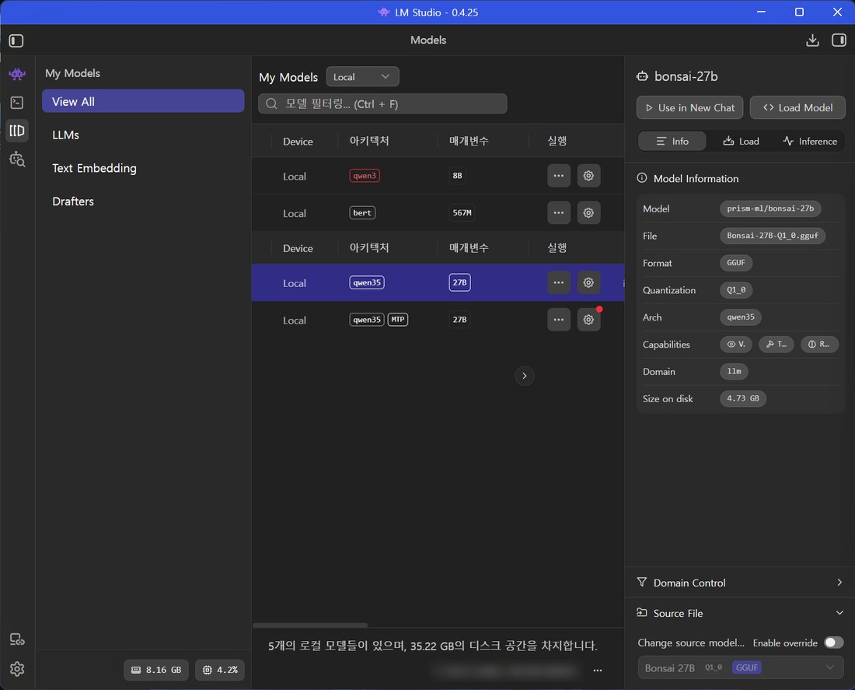This screenshot has width=855, height=690.
Task: Click Use in New Chat button
Action: click(689, 107)
